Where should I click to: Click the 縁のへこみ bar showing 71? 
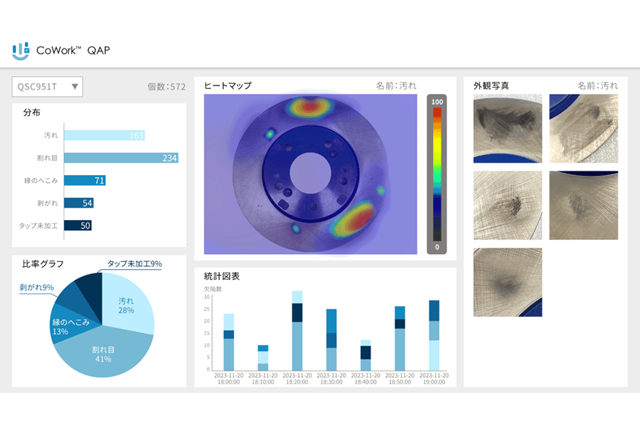[85, 180]
